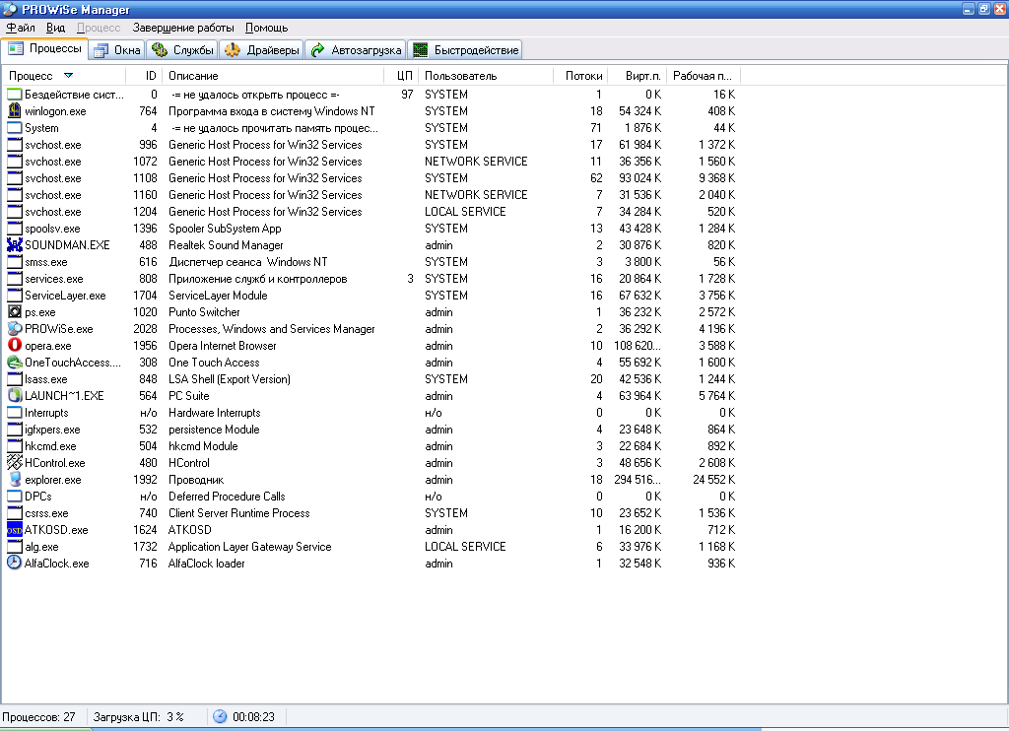This screenshot has width=1009, height=731.
Task: Select svchost.exe with ID 1072
Action: tap(371, 162)
